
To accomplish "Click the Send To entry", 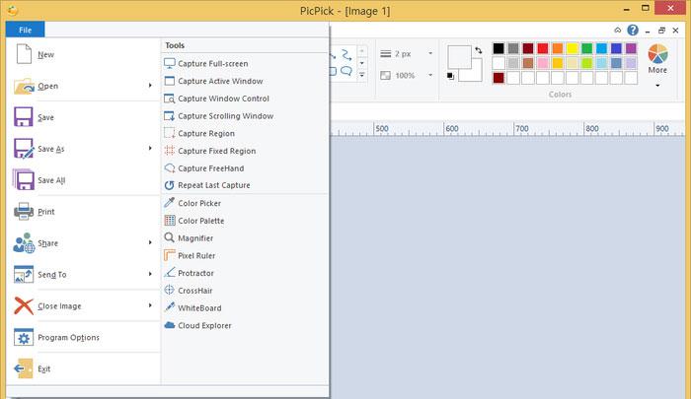I will click(x=83, y=275).
